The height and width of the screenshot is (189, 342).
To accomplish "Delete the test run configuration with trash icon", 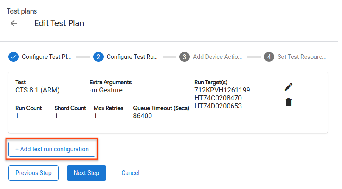I will coord(289,102).
